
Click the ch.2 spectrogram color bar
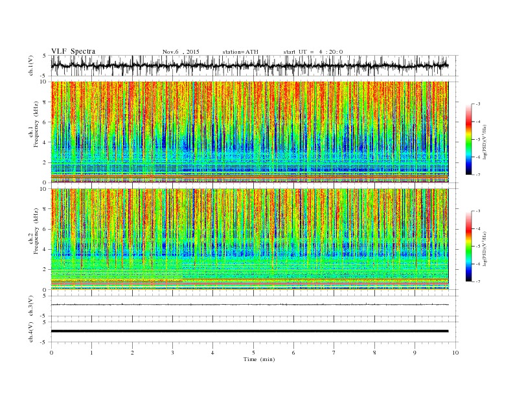pos(468,247)
